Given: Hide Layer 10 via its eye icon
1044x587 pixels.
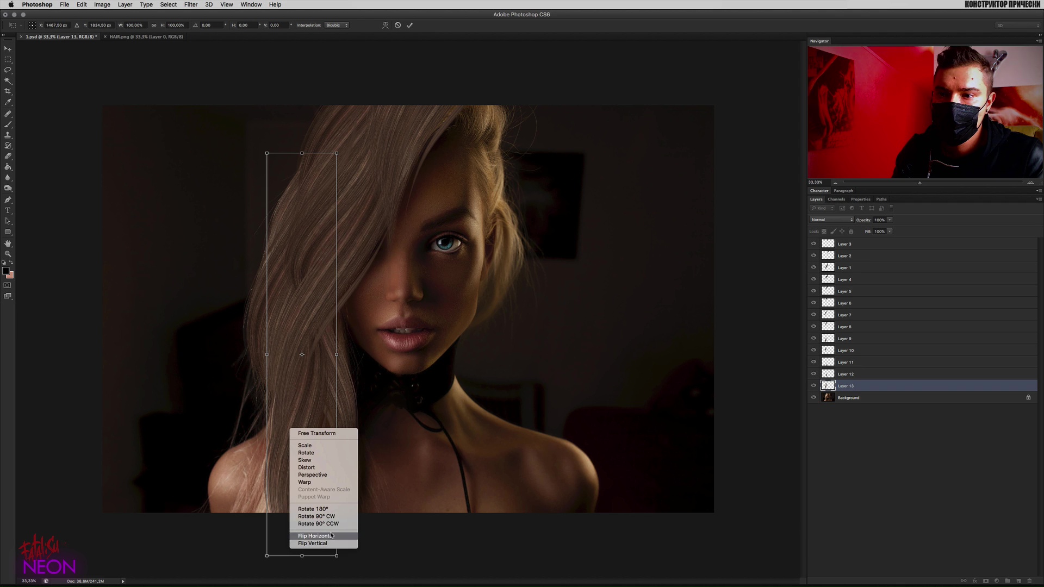Looking at the screenshot, I should click(x=813, y=351).
